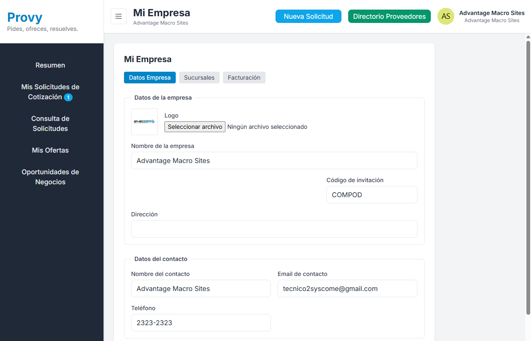The height and width of the screenshot is (341, 531).
Task: Click the Syscom company logo thumbnail
Action: pyautogui.click(x=144, y=122)
